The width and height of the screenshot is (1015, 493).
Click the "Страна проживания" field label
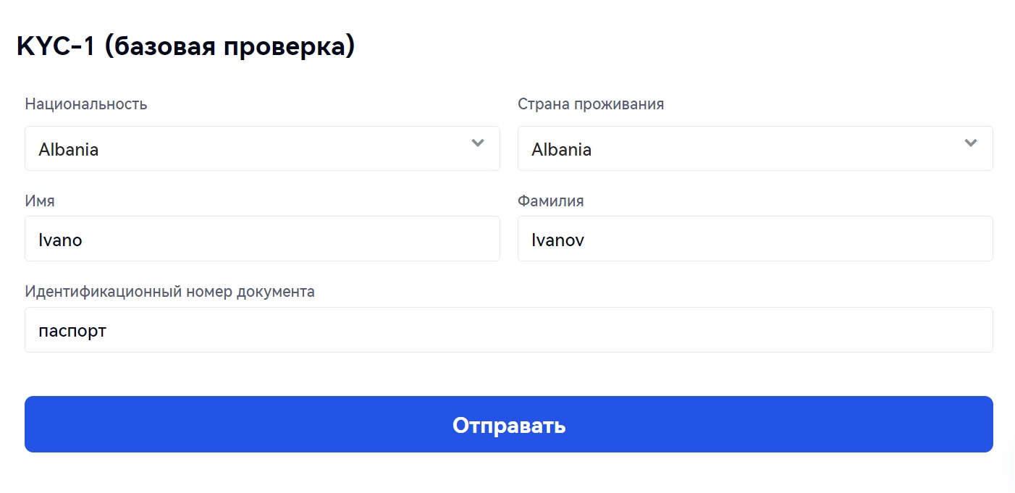pos(591,104)
